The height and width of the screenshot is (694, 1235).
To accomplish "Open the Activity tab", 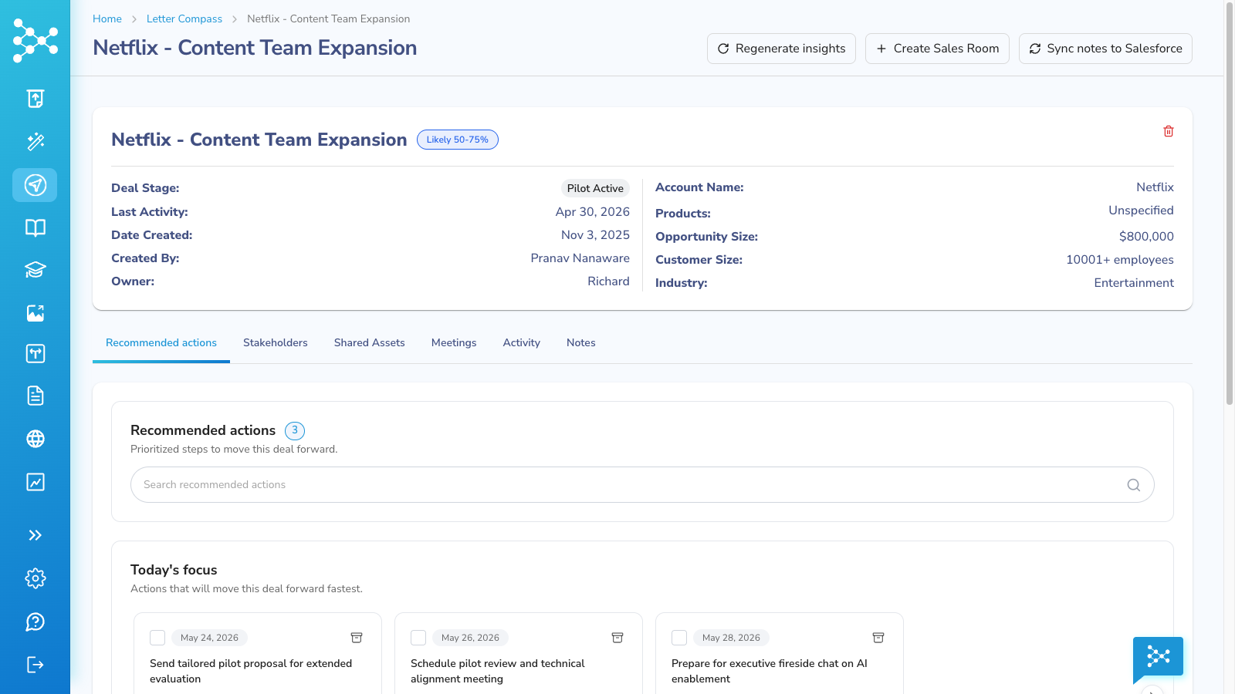I will [x=522, y=343].
